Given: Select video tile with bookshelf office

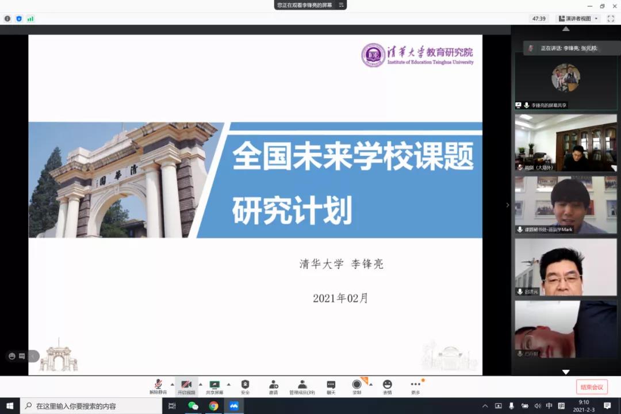Looking at the screenshot, I should tap(566, 143).
